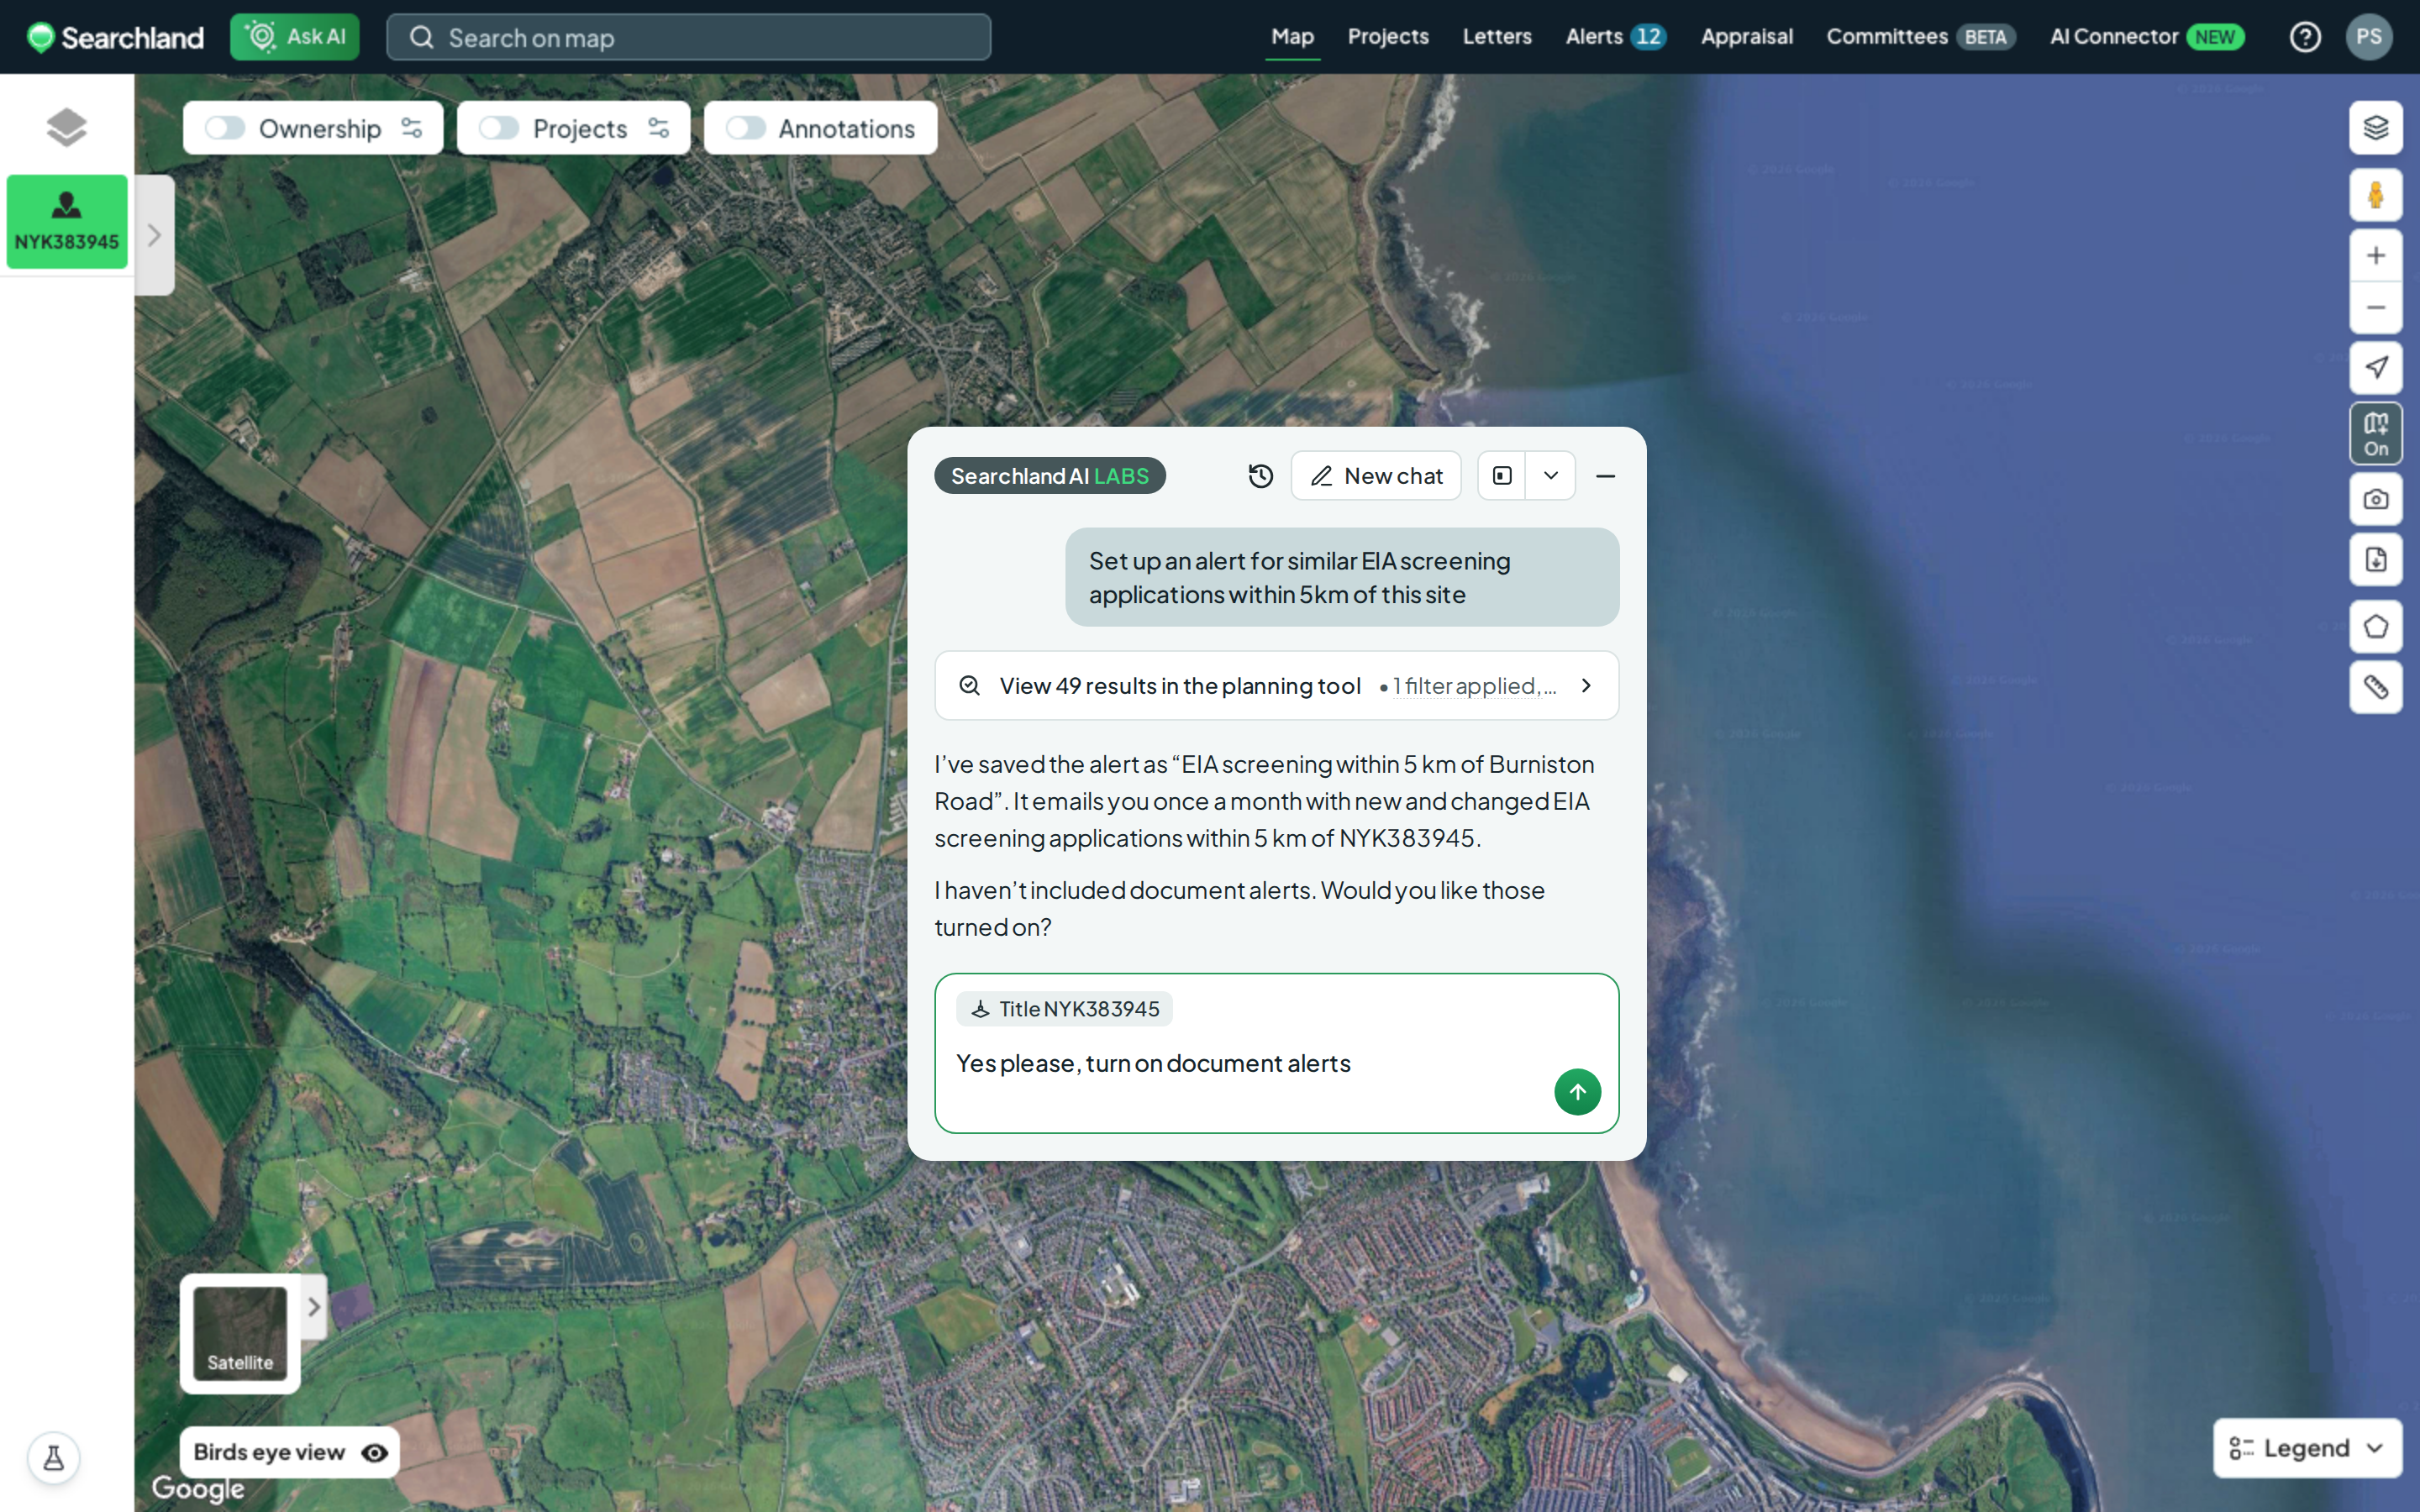The image size is (2420, 1512).
Task: Select the Satellite basemap thumbnail
Action: (240, 1333)
